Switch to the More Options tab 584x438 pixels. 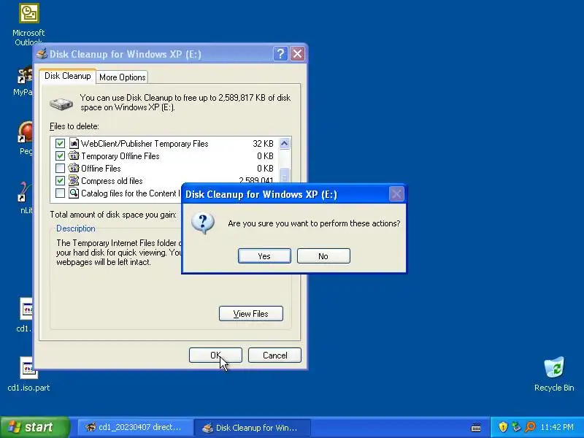(x=122, y=77)
